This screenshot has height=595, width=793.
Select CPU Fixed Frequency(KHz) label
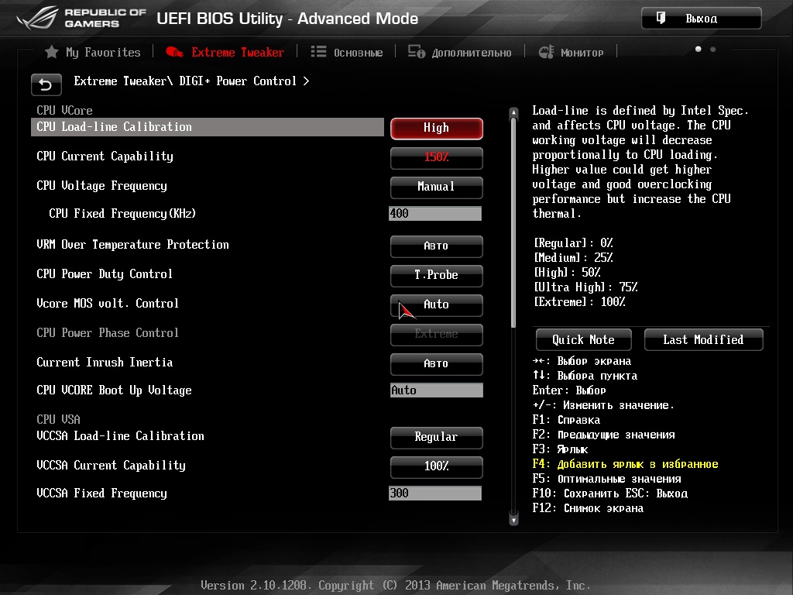[122, 214]
